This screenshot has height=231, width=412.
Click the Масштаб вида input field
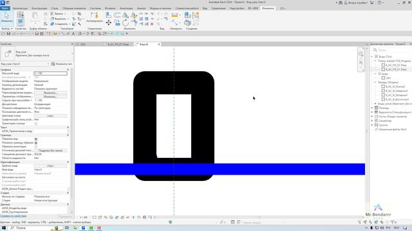click(x=50, y=74)
